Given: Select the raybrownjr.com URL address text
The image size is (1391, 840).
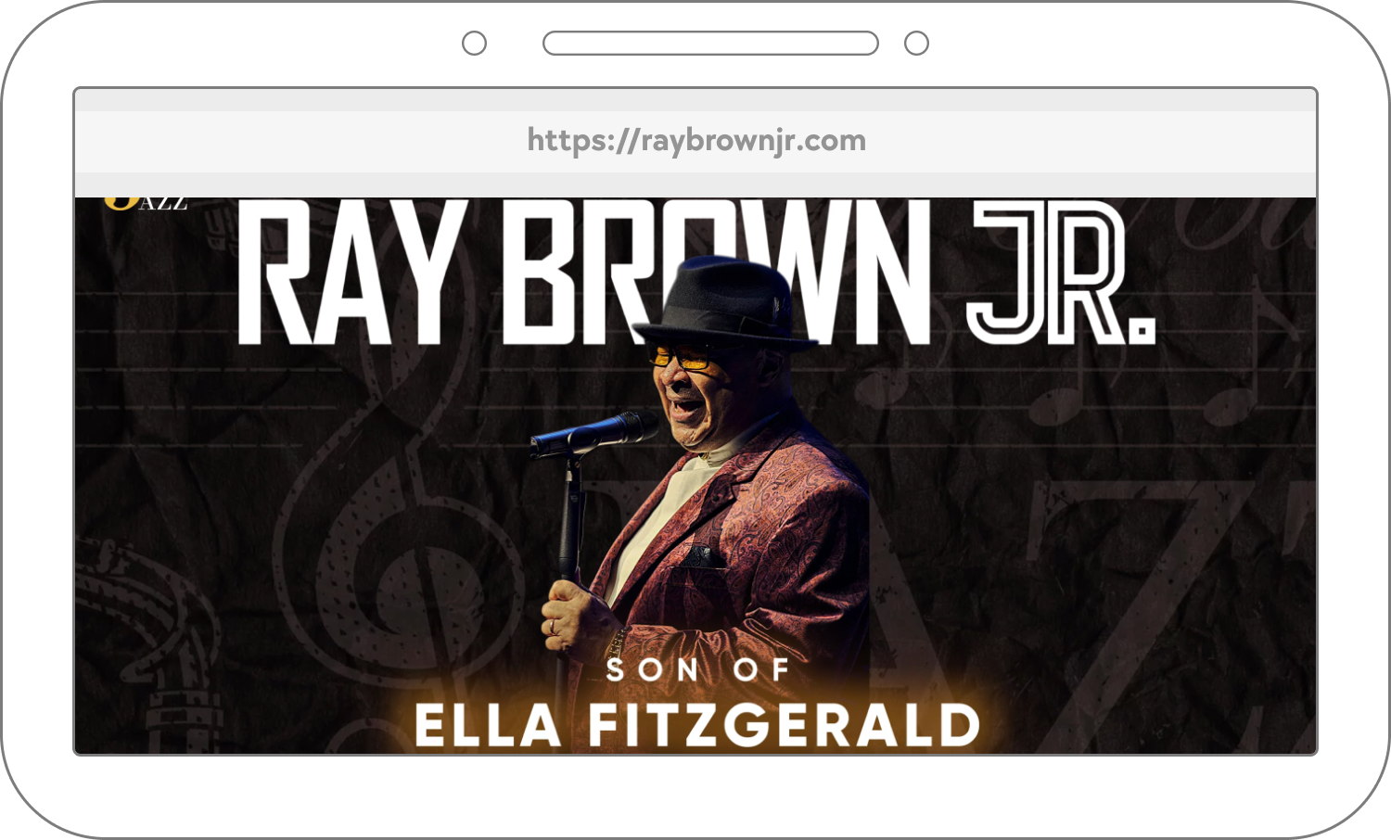Looking at the screenshot, I should click(x=696, y=141).
